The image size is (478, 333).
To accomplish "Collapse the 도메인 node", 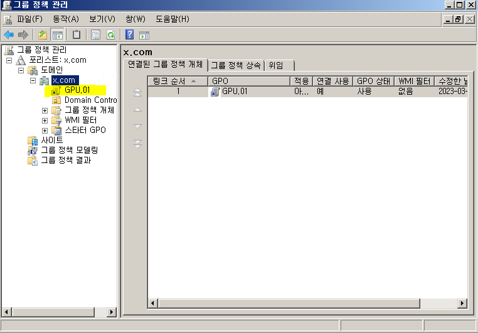I will tap(21, 70).
